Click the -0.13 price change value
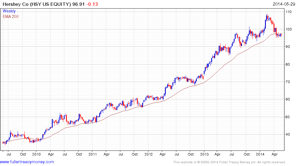The image size is (298, 166). point(92,4)
